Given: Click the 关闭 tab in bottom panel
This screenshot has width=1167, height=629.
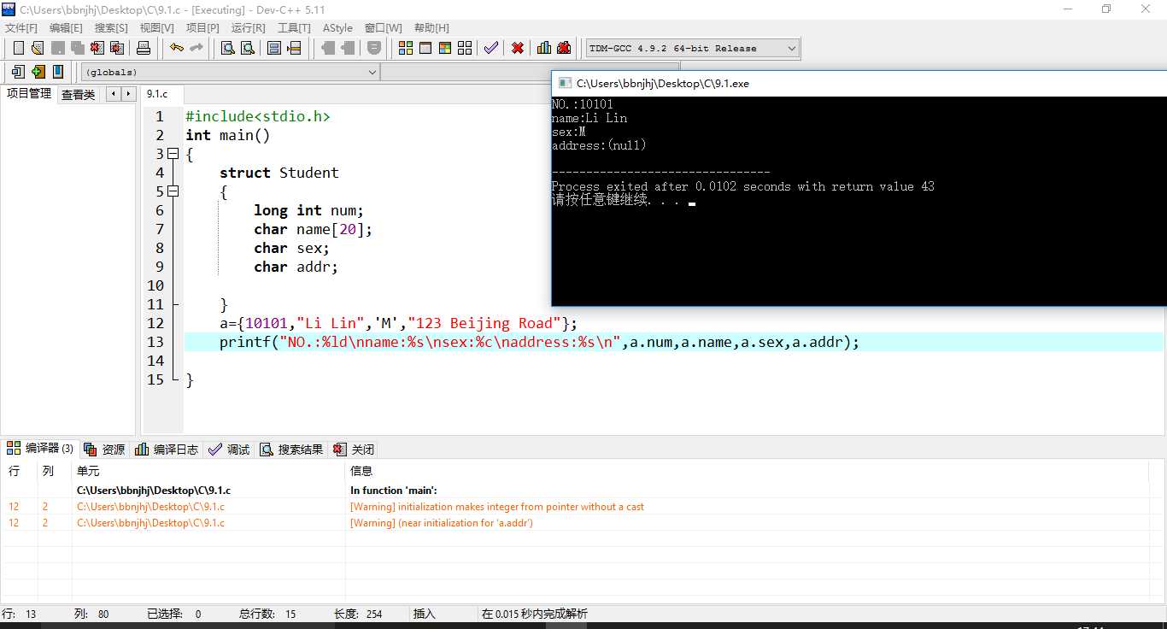Looking at the screenshot, I should [353, 449].
